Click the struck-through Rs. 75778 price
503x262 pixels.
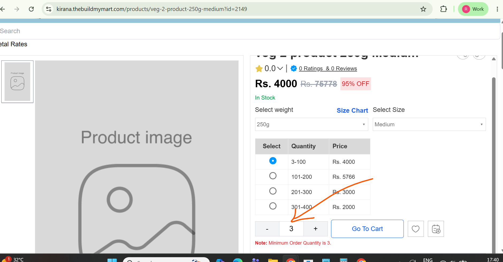tap(319, 84)
